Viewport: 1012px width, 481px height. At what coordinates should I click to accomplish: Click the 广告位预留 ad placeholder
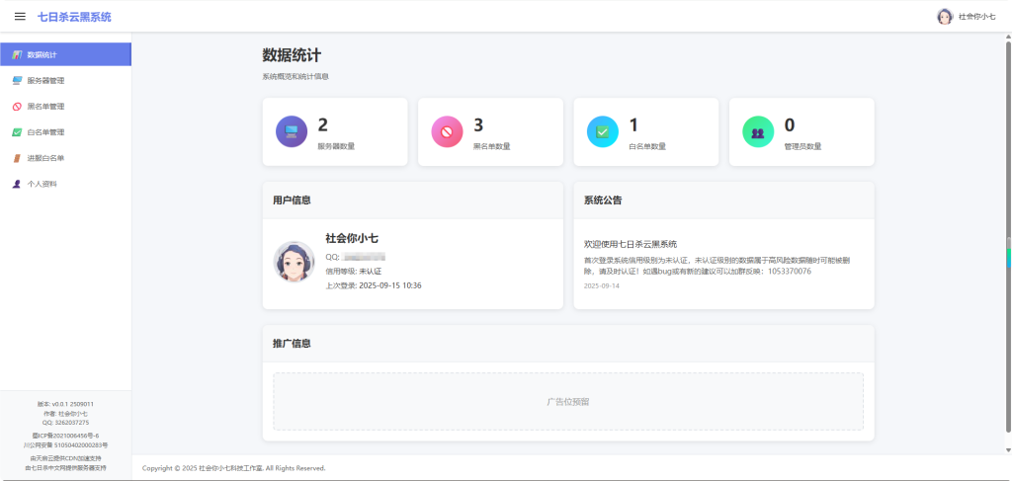(568, 401)
